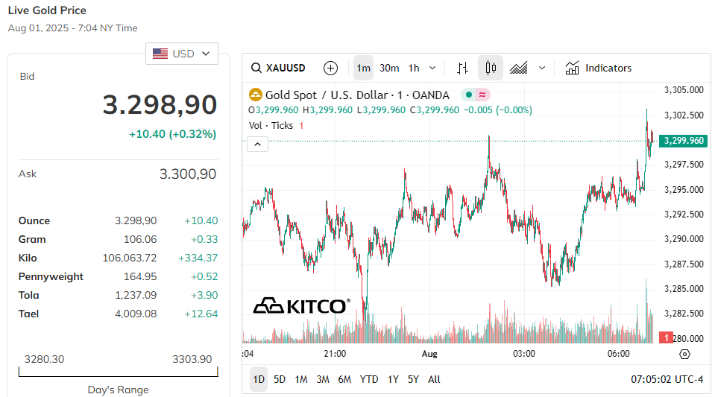This screenshot has width=715, height=397.
Task: Select the All range tab
Action: click(x=434, y=379)
